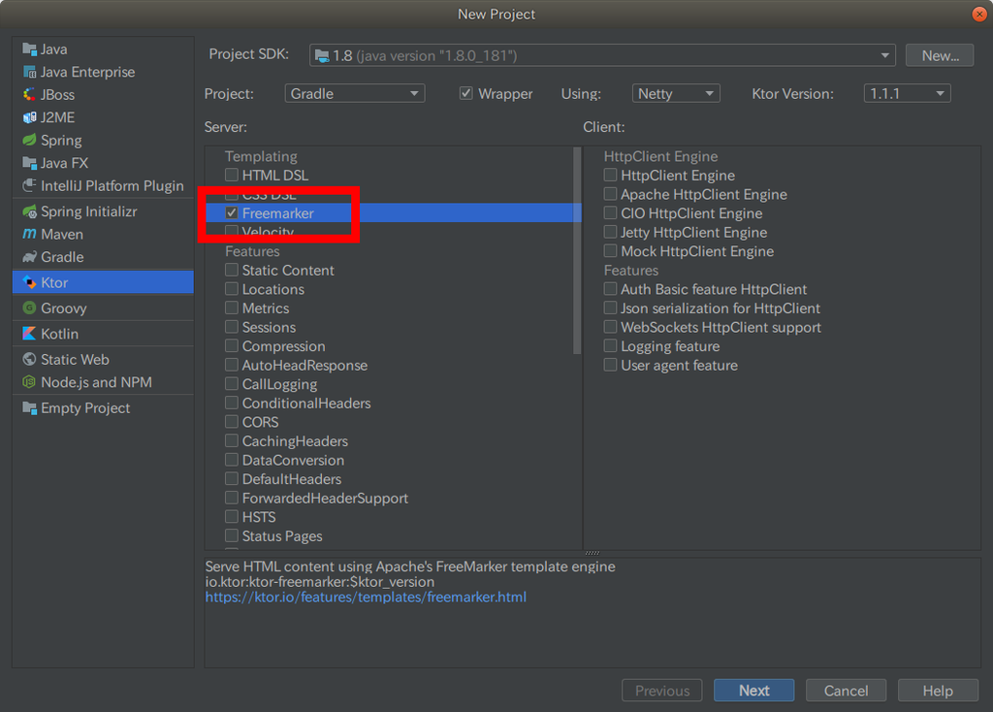Enable the ForwardedHeaderSupport checkbox
This screenshot has height=712, width=993.
coord(232,498)
